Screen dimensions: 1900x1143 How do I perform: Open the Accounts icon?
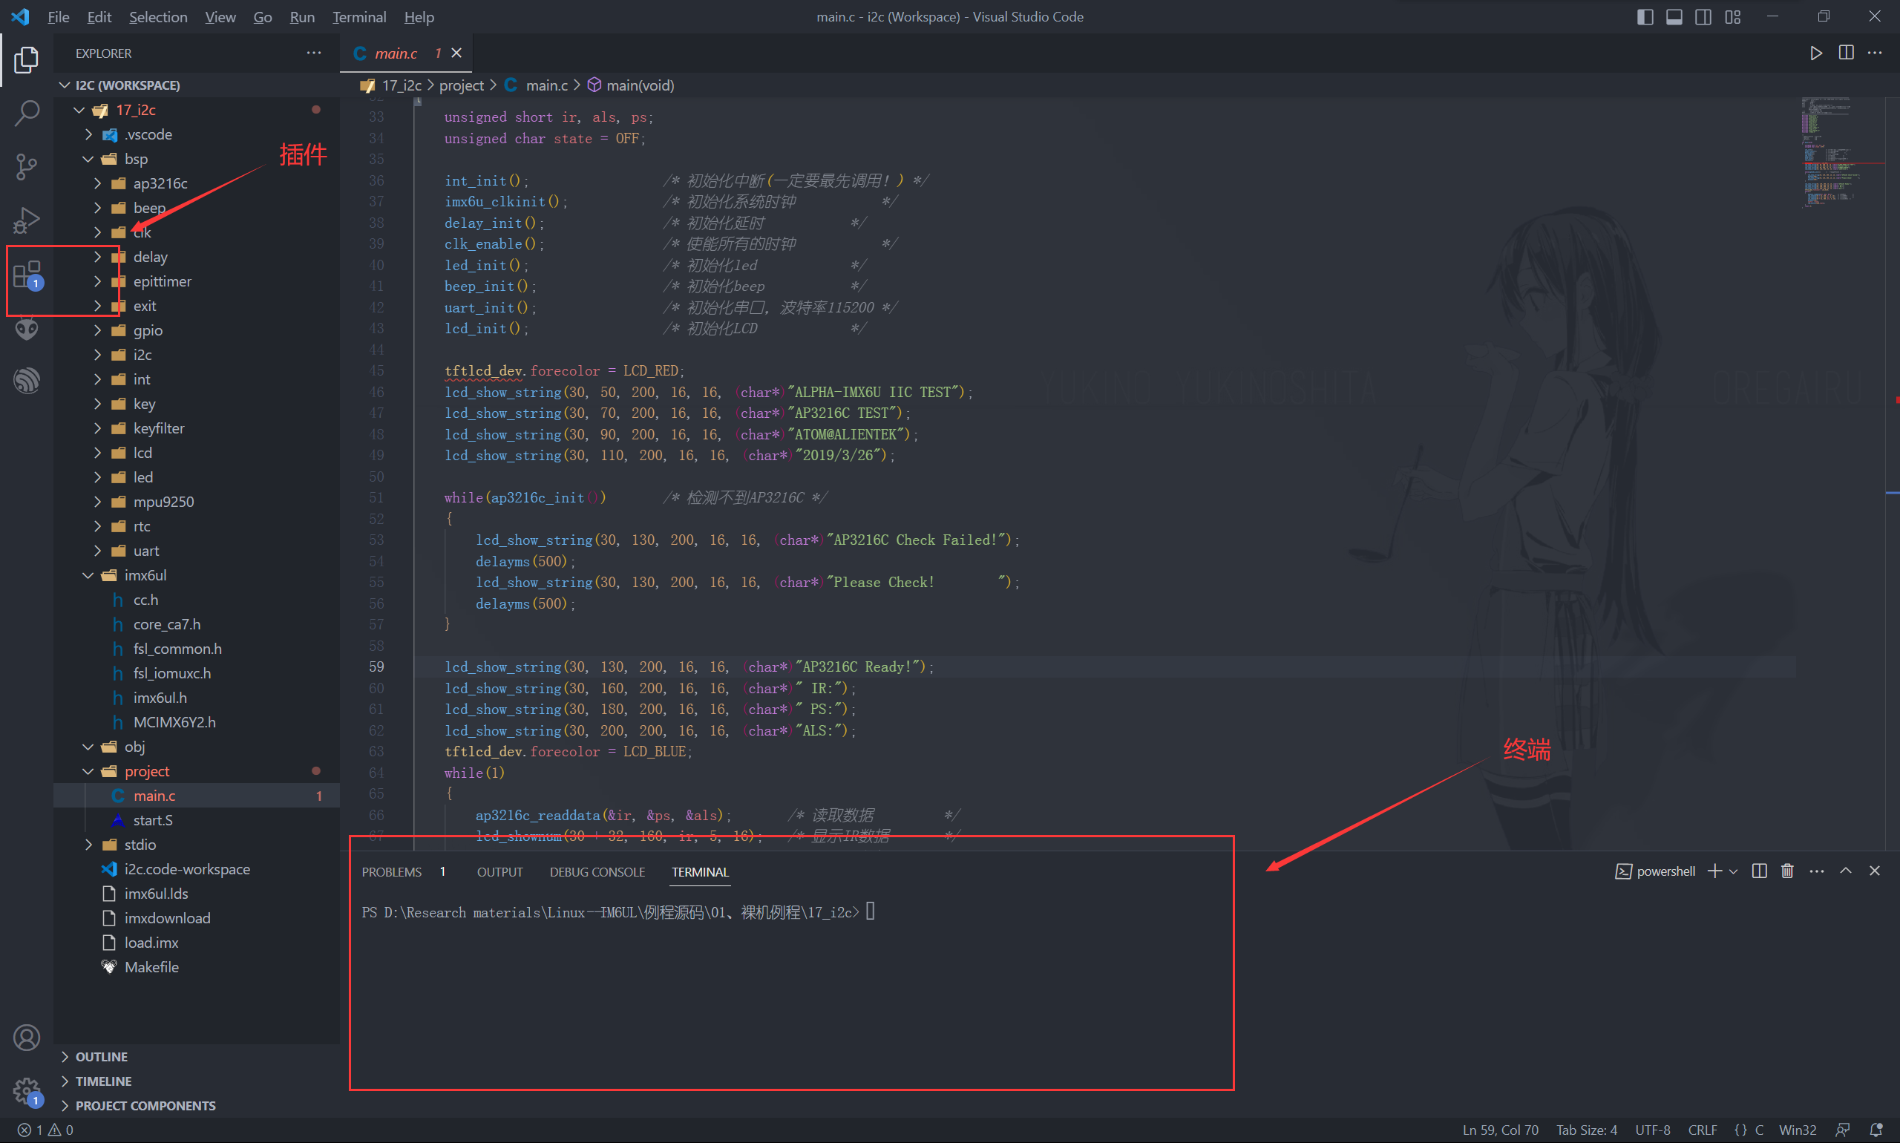coord(27,1038)
